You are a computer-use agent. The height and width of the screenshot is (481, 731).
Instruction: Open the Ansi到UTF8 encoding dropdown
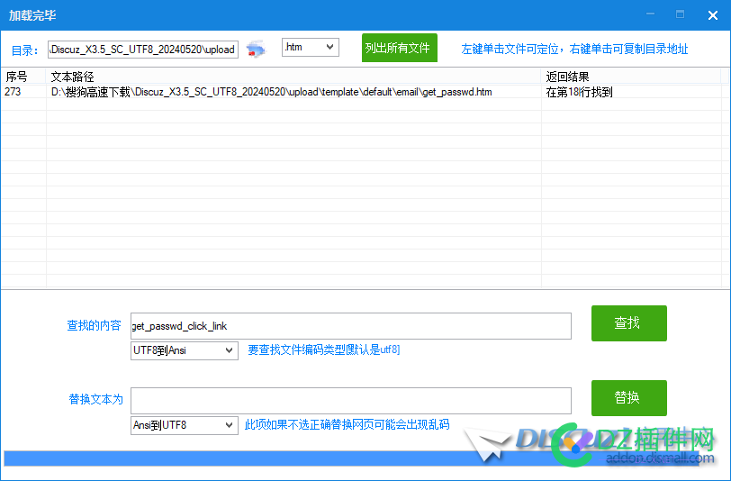point(185,425)
